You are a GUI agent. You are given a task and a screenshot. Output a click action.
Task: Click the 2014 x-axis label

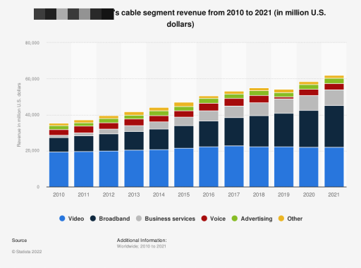[x=159, y=195]
